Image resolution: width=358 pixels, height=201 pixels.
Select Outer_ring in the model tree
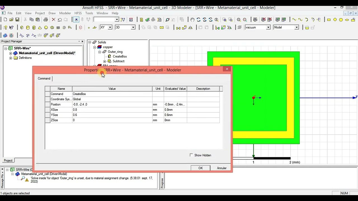tap(115, 52)
